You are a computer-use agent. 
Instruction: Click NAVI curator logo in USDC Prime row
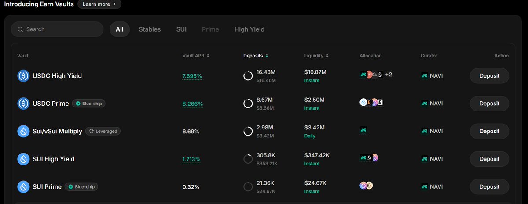click(424, 104)
